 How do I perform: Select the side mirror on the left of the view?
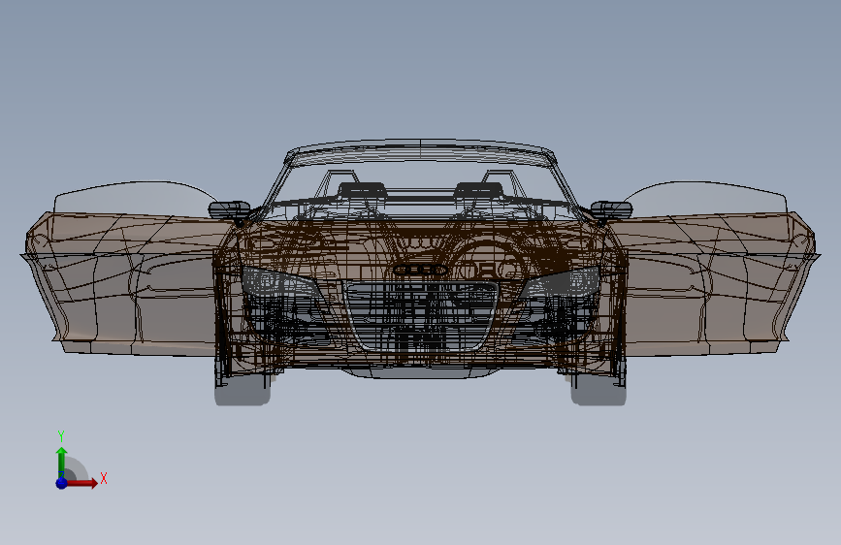click(x=229, y=209)
